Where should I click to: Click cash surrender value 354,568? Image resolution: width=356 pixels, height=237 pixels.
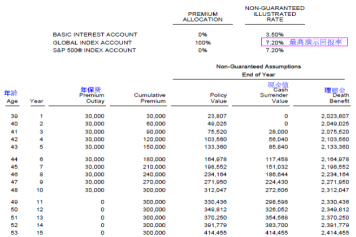[277, 218]
